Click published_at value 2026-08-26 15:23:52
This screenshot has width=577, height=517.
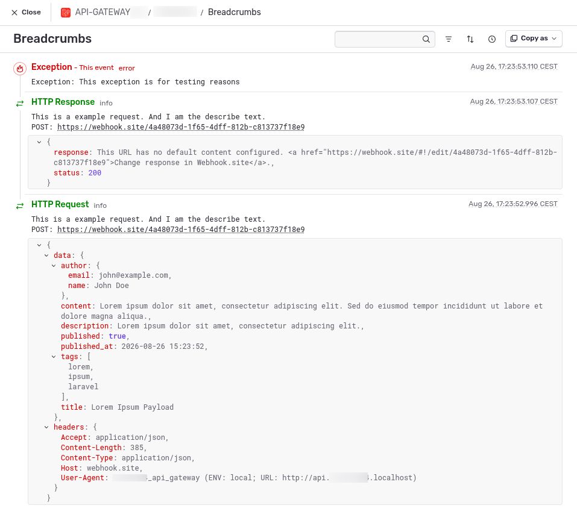(x=163, y=346)
